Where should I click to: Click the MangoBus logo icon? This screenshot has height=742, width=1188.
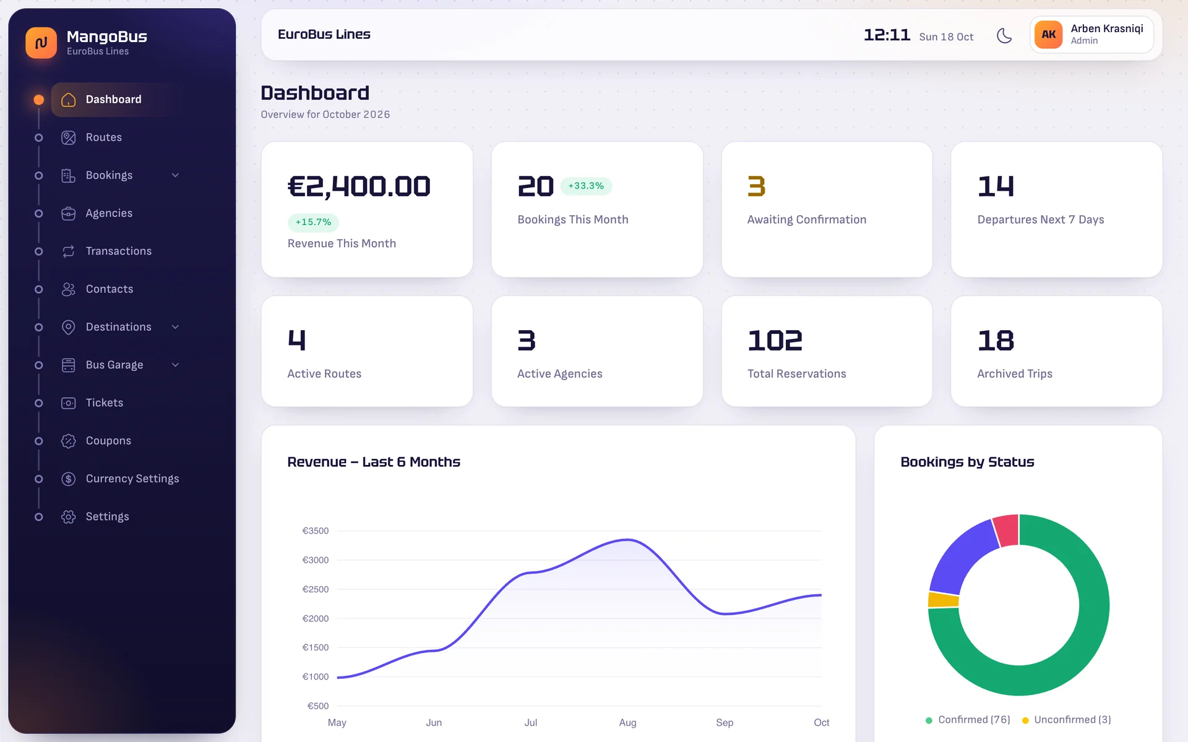(x=41, y=43)
